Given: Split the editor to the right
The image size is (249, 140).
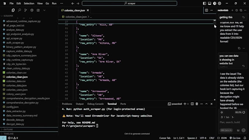Looking at the screenshot, I should (207, 10).
